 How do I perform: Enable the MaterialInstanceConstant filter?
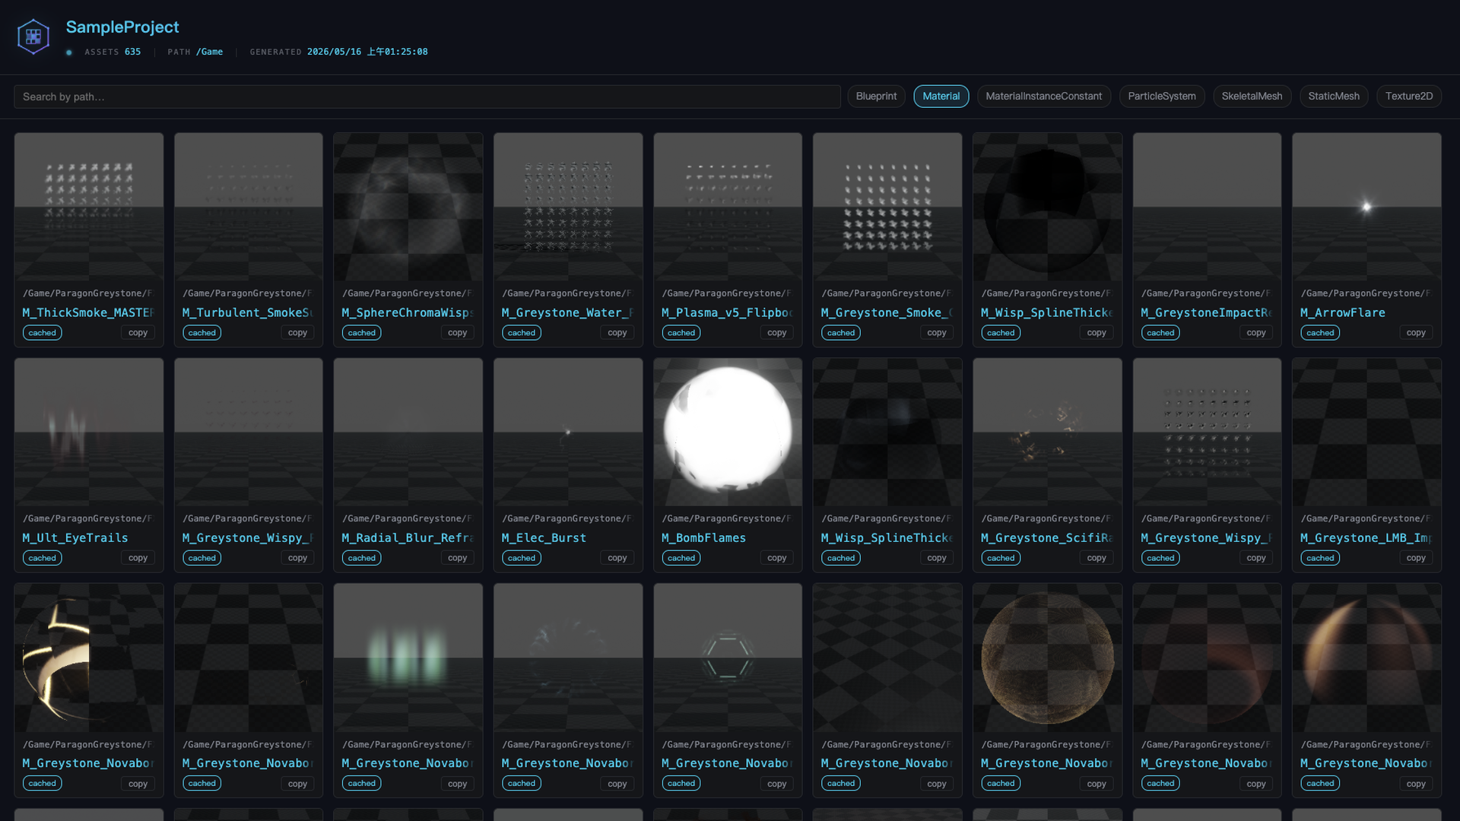(x=1043, y=96)
